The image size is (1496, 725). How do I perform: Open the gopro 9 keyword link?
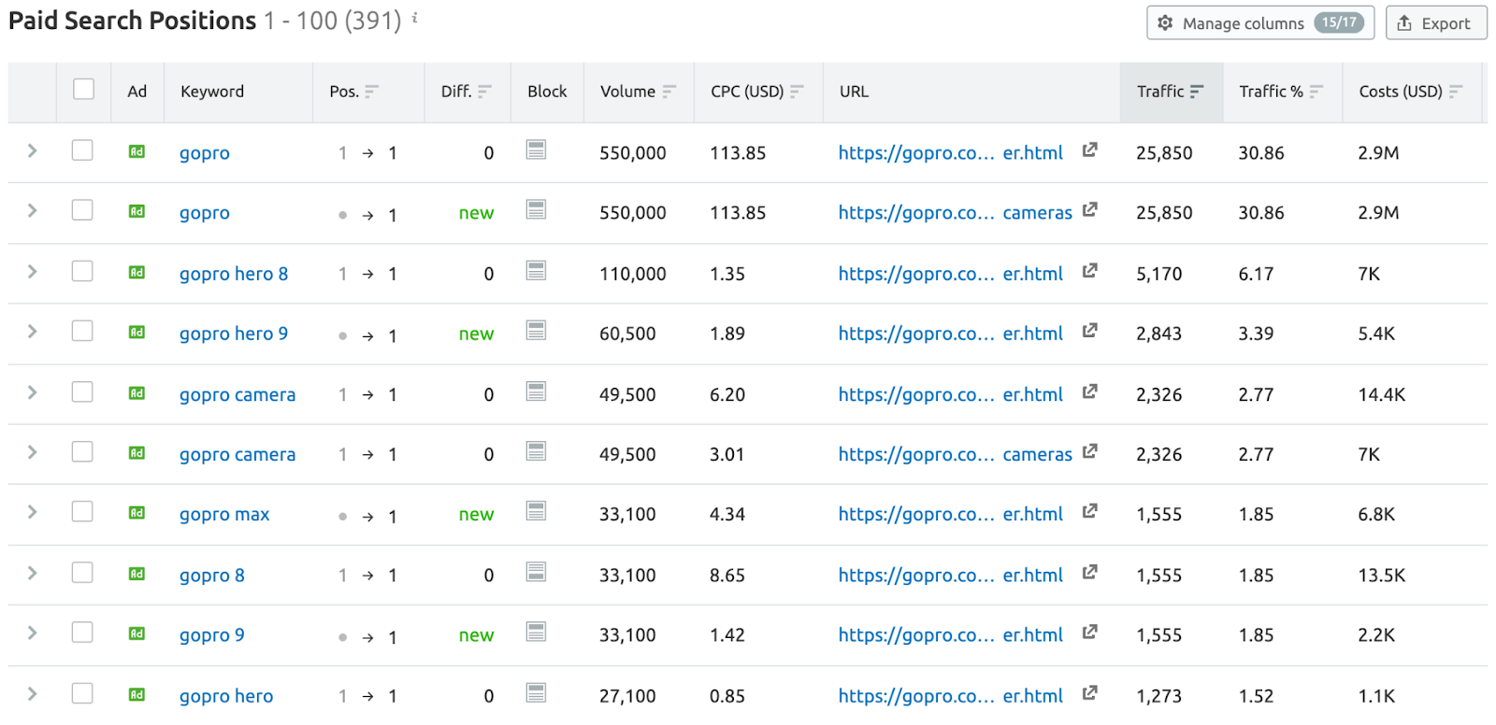tap(212, 635)
